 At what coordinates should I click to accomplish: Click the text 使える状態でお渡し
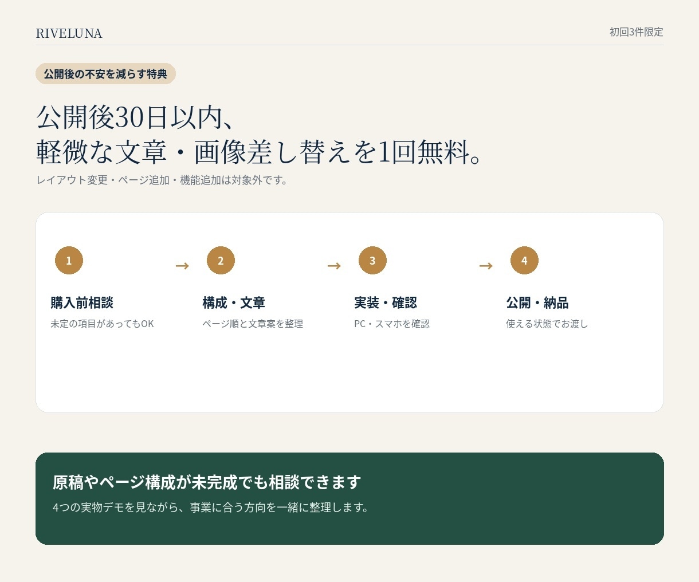point(547,324)
